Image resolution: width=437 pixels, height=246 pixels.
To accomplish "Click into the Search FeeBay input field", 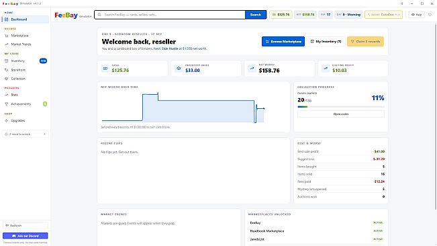I will coord(170,15).
